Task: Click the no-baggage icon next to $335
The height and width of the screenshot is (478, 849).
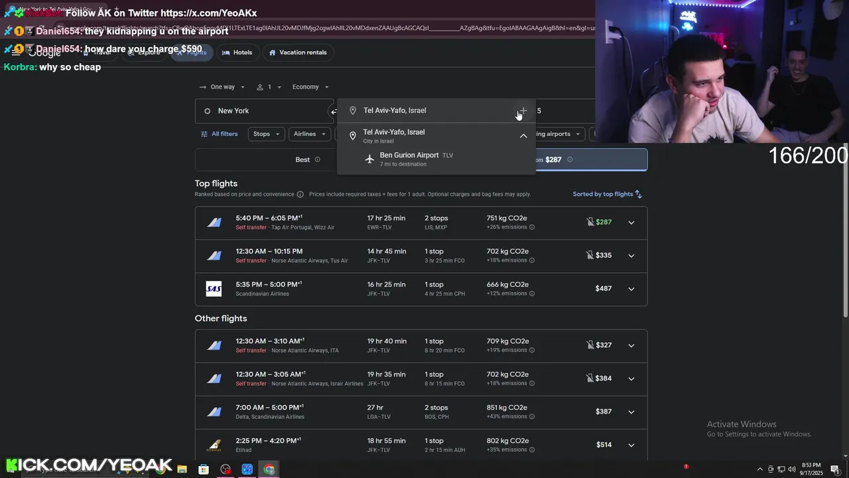Action: (x=590, y=255)
